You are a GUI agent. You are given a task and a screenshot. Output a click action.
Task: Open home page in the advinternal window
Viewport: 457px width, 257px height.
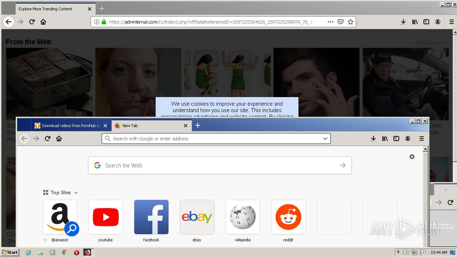(x=43, y=22)
